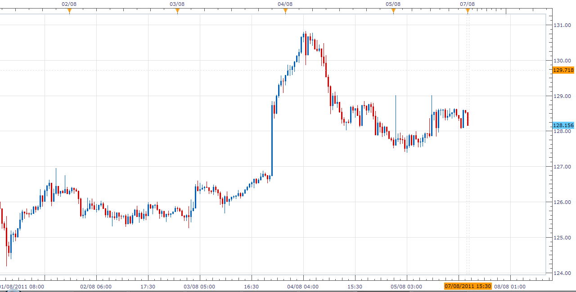Click the 03/08 date label at top

coord(177,4)
